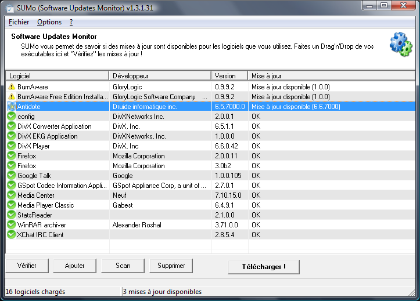
Task: Click green check icon for DivX EKG Application
Action: click(x=12, y=136)
